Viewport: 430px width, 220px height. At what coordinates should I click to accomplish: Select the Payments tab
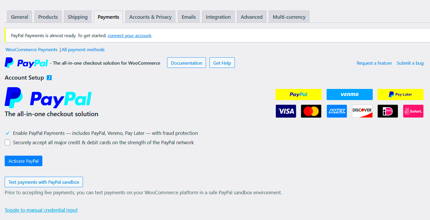pos(108,17)
